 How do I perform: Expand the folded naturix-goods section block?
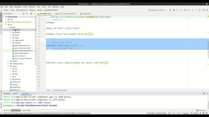(105, 63)
